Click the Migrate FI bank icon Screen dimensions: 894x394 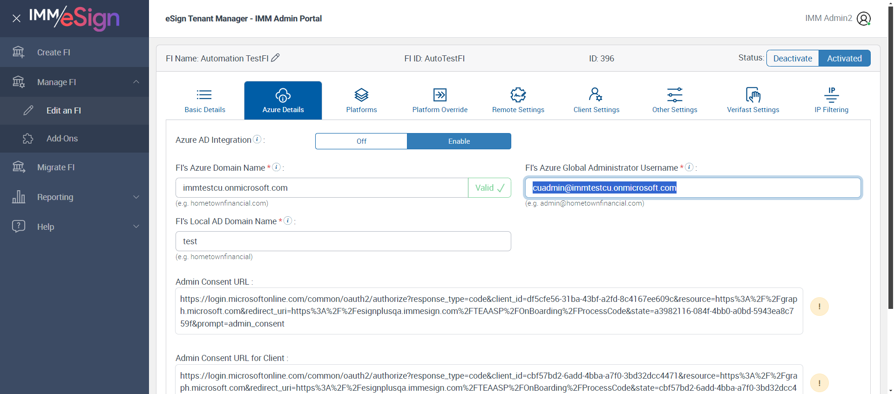[19, 167]
